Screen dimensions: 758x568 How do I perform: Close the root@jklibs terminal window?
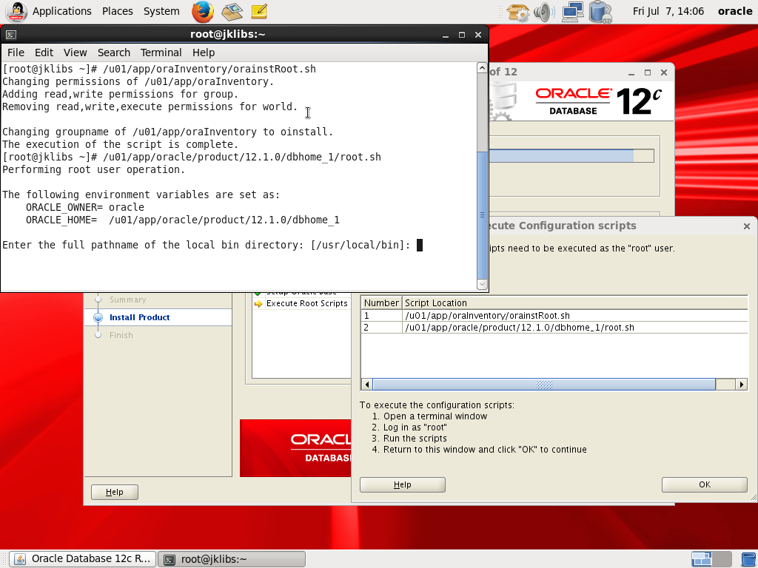point(478,35)
